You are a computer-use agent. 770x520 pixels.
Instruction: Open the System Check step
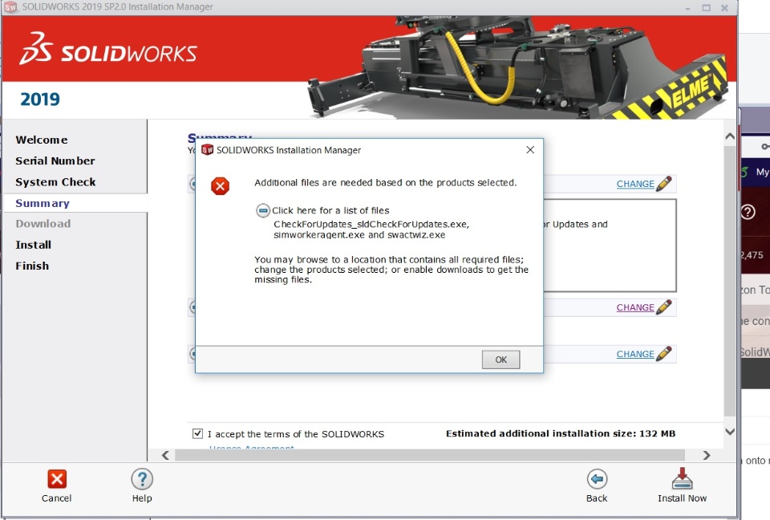(x=55, y=182)
